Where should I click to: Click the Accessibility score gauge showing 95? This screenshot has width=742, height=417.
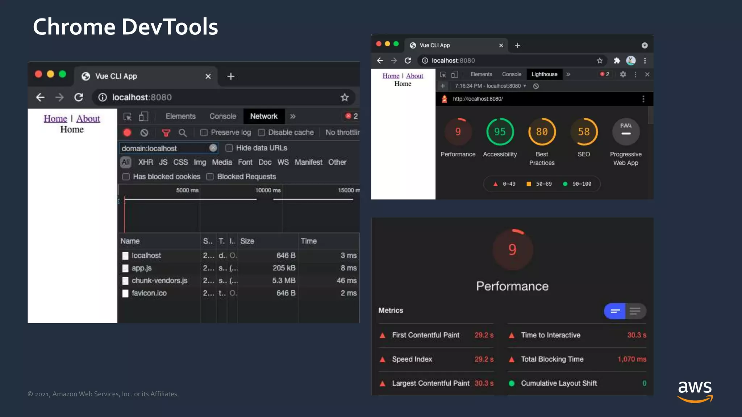point(500,131)
